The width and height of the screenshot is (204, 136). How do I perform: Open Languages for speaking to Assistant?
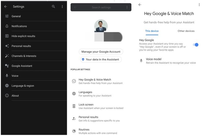(101, 94)
